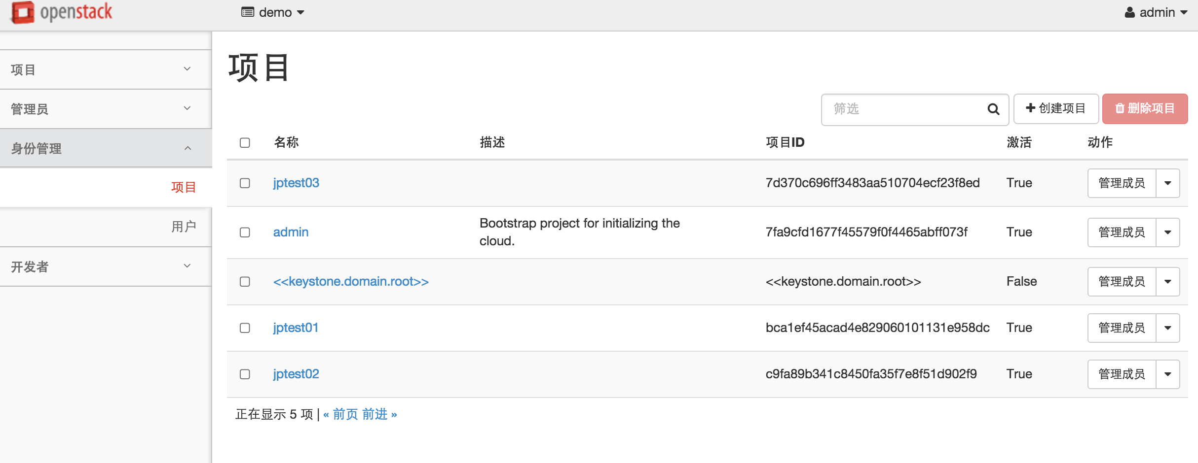
Task: Check the jptest03 row checkbox
Action: (x=245, y=183)
